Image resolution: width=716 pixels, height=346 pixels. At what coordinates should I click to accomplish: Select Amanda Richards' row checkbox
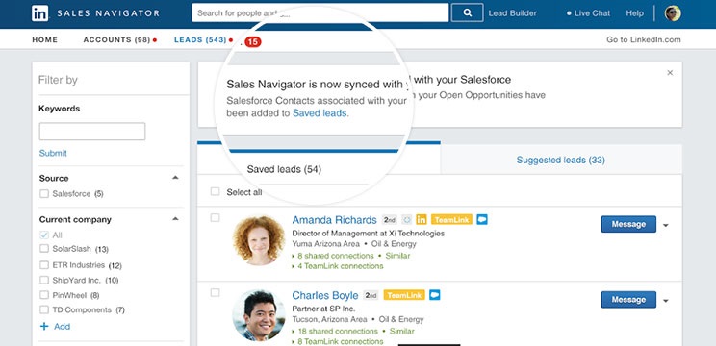click(215, 218)
